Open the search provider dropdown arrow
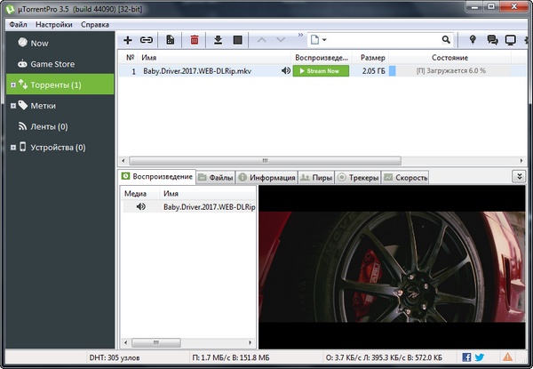533x369 pixels. point(325,40)
